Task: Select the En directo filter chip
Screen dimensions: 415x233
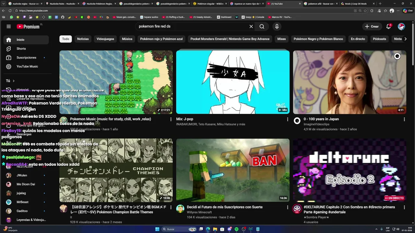Action: [358, 39]
